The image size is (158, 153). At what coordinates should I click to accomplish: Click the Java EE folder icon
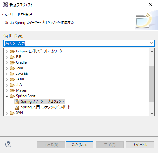[x=12, y=74]
